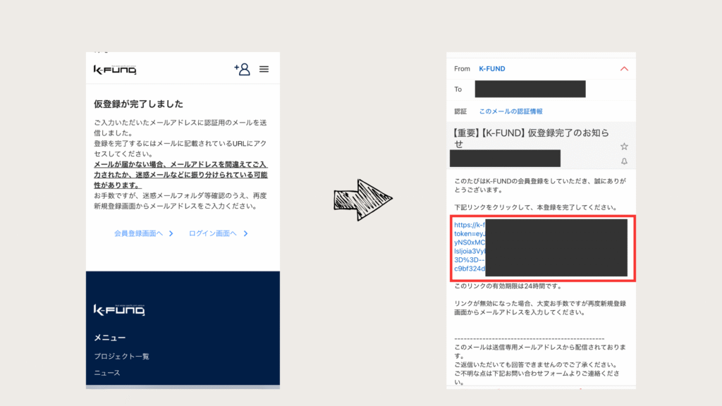Click the add-user registration icon in header
This screenshot has height=406, width=722.
coord(243,69)
